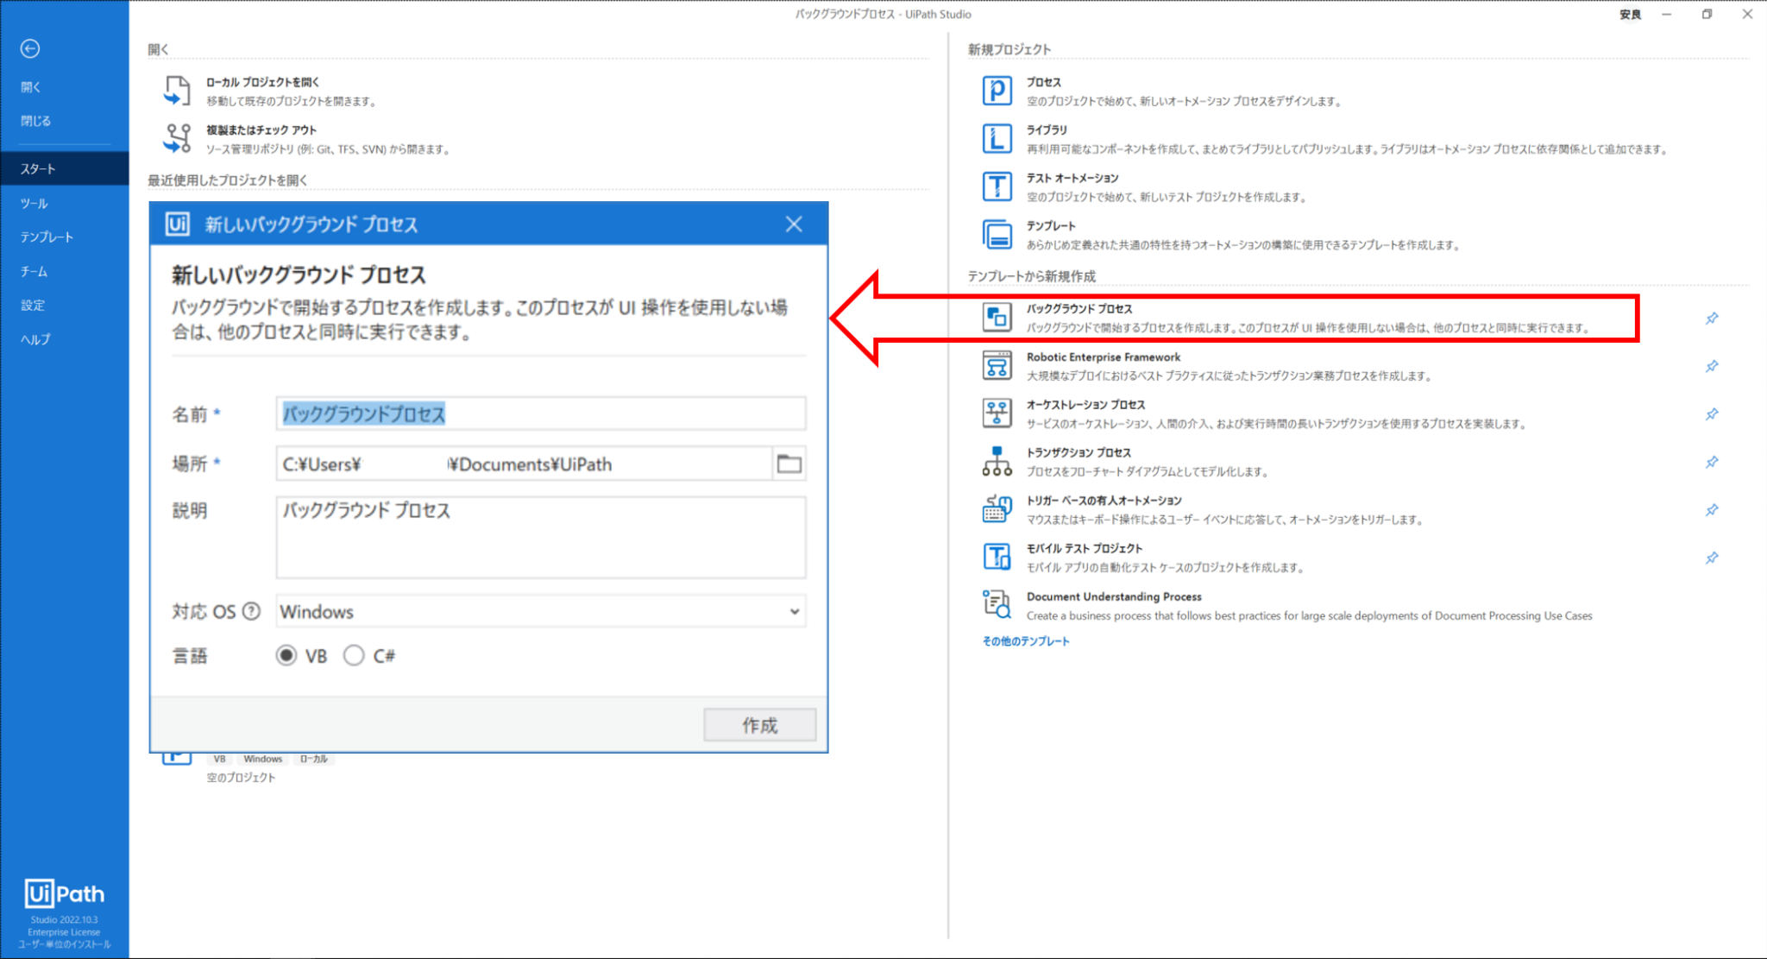
Task: Open その他のテンプレート link
Action: pos(1026,641)
